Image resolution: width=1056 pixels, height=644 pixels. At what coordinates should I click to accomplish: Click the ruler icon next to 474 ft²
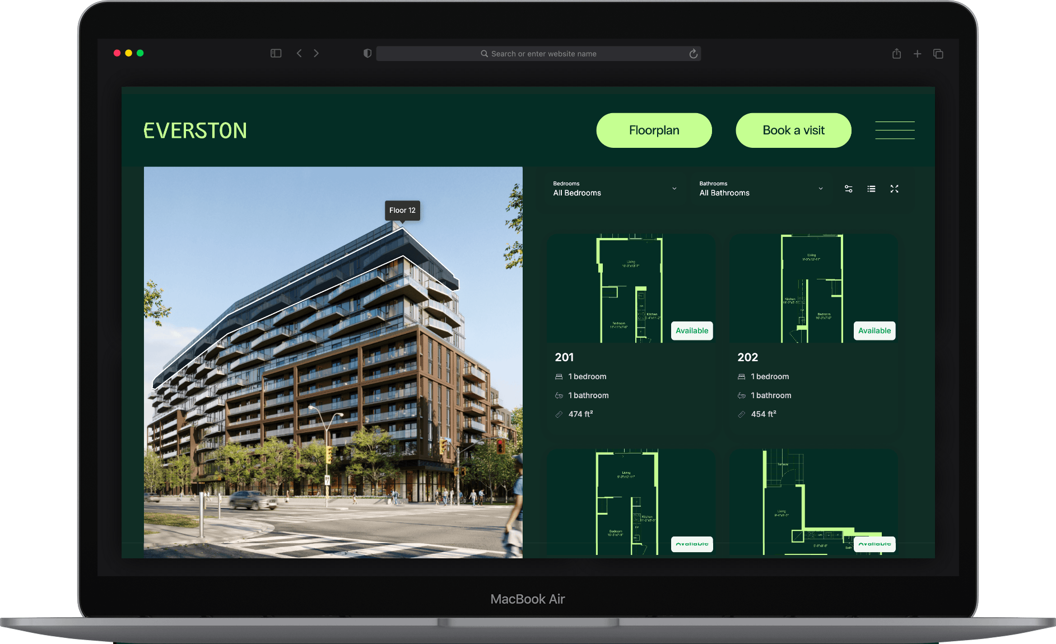[x=559, y=414]
